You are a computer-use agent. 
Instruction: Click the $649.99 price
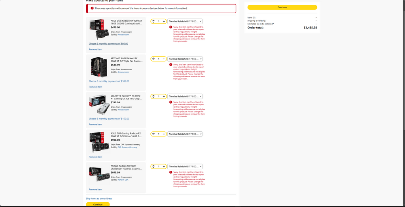(115, 173)
